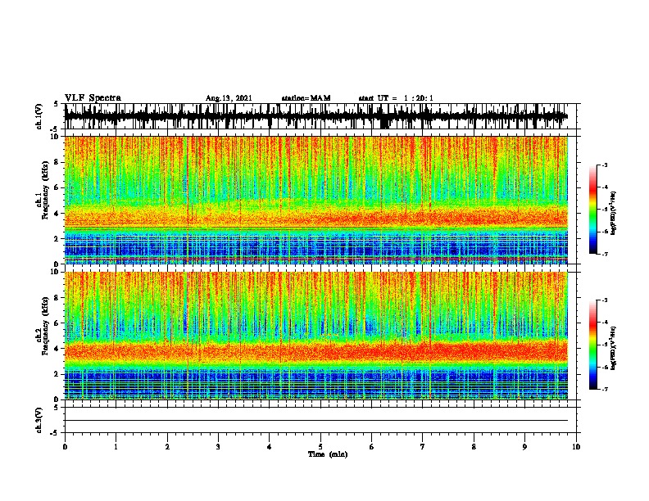Select the 'start UT = 1:20:1' text
Screen dimensions: 649x501
[x=396, y=98]
